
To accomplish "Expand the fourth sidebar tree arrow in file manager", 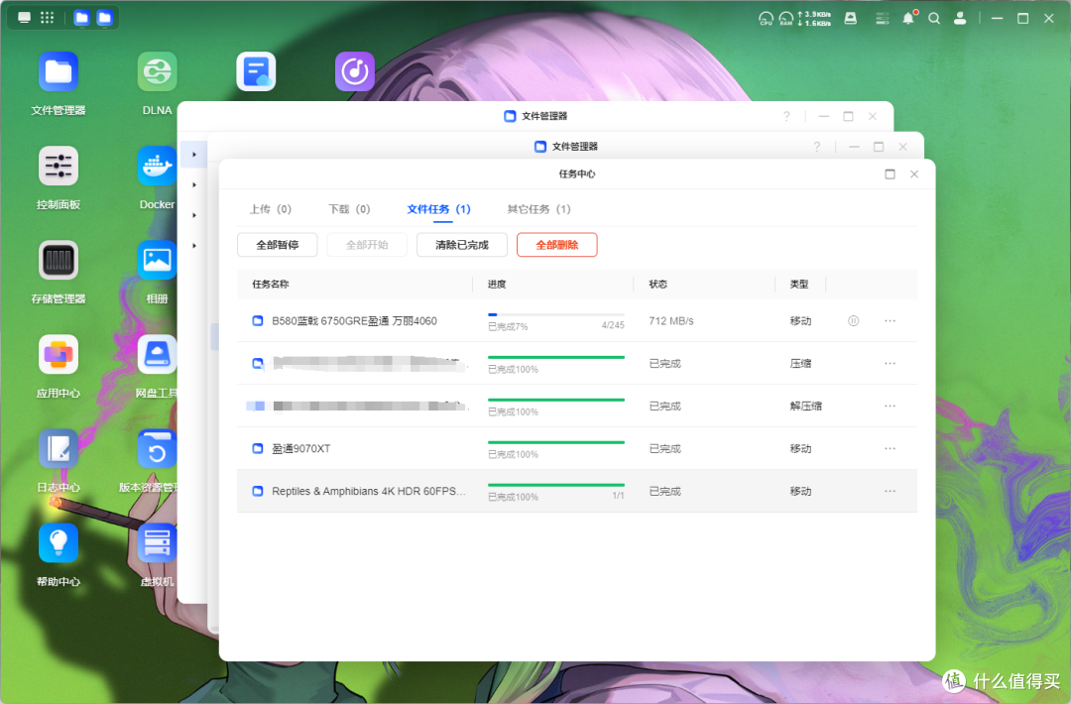I will coord(194,245).
